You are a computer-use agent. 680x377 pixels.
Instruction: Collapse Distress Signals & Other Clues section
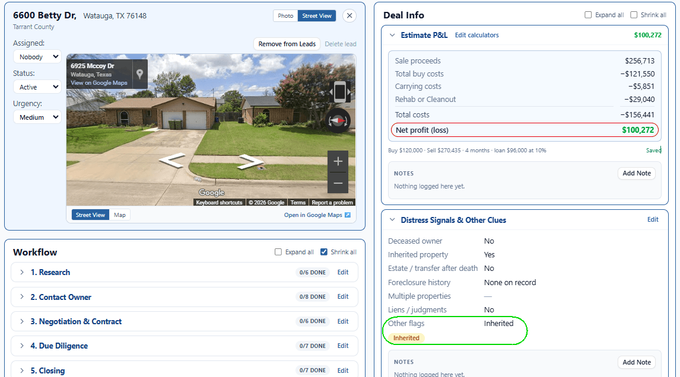click(x=392, y=220)
